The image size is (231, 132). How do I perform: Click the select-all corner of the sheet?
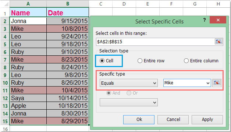click(5, 4)
